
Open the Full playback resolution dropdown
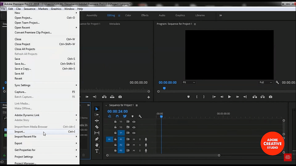click(x=266, y=82)
